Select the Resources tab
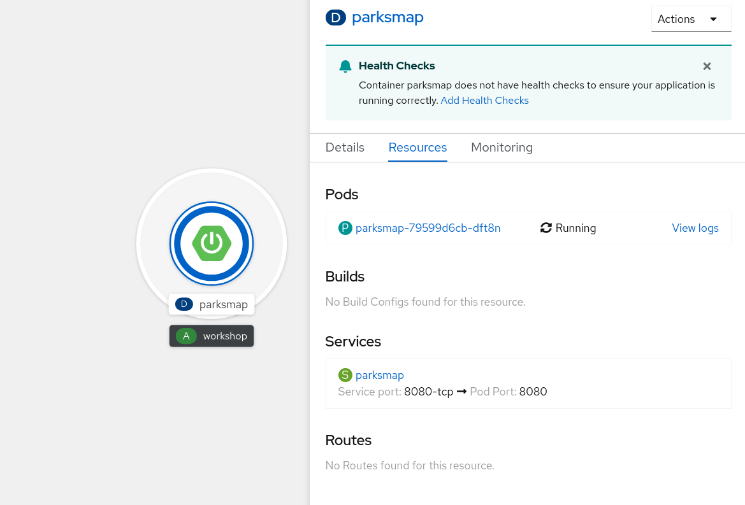The width and height of the screenshot is (745, 505). (x=417, y=147)
